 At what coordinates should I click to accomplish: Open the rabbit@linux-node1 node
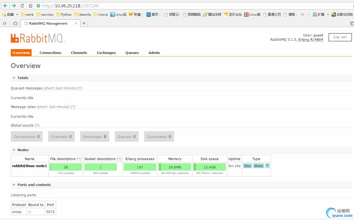click(30, 166)
